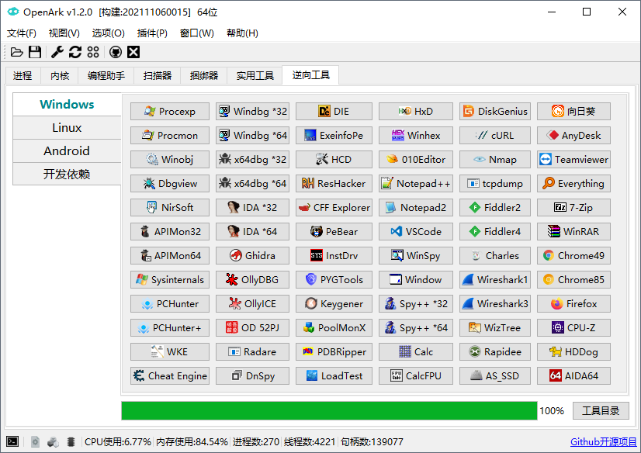This screenshot has width=641, height=453.
Task: Open Everything search tool
Action: pos(574,184)
